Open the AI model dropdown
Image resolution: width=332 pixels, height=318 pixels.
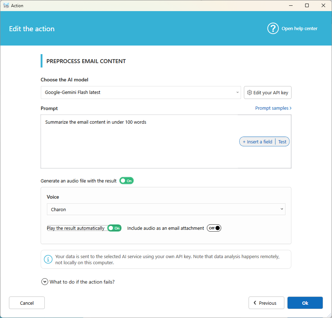click(141, 92)
